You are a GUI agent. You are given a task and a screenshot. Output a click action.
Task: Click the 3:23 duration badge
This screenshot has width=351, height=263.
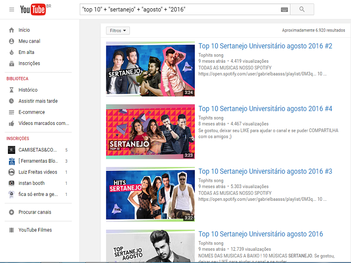189,155
